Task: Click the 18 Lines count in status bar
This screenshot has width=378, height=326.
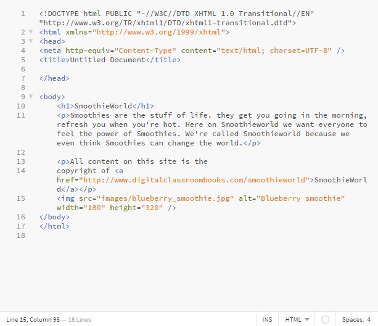Action: 80,319
